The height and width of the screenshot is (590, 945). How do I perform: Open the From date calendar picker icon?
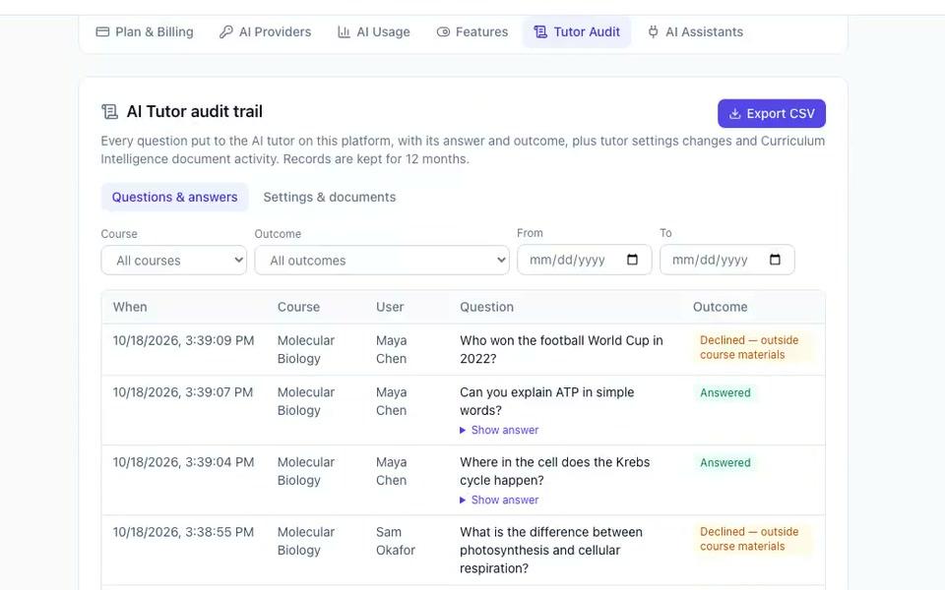(632, 260)
